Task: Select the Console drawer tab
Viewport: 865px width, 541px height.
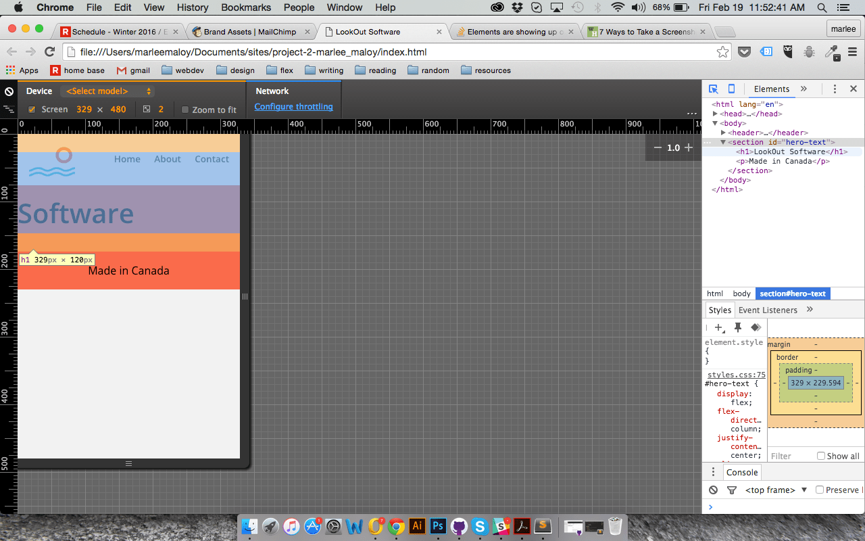Action: click(742, 472)
